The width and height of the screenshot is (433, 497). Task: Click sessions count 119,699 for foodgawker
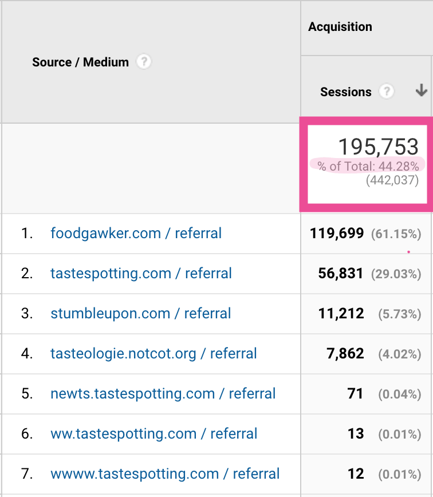[x=337, y=233]
